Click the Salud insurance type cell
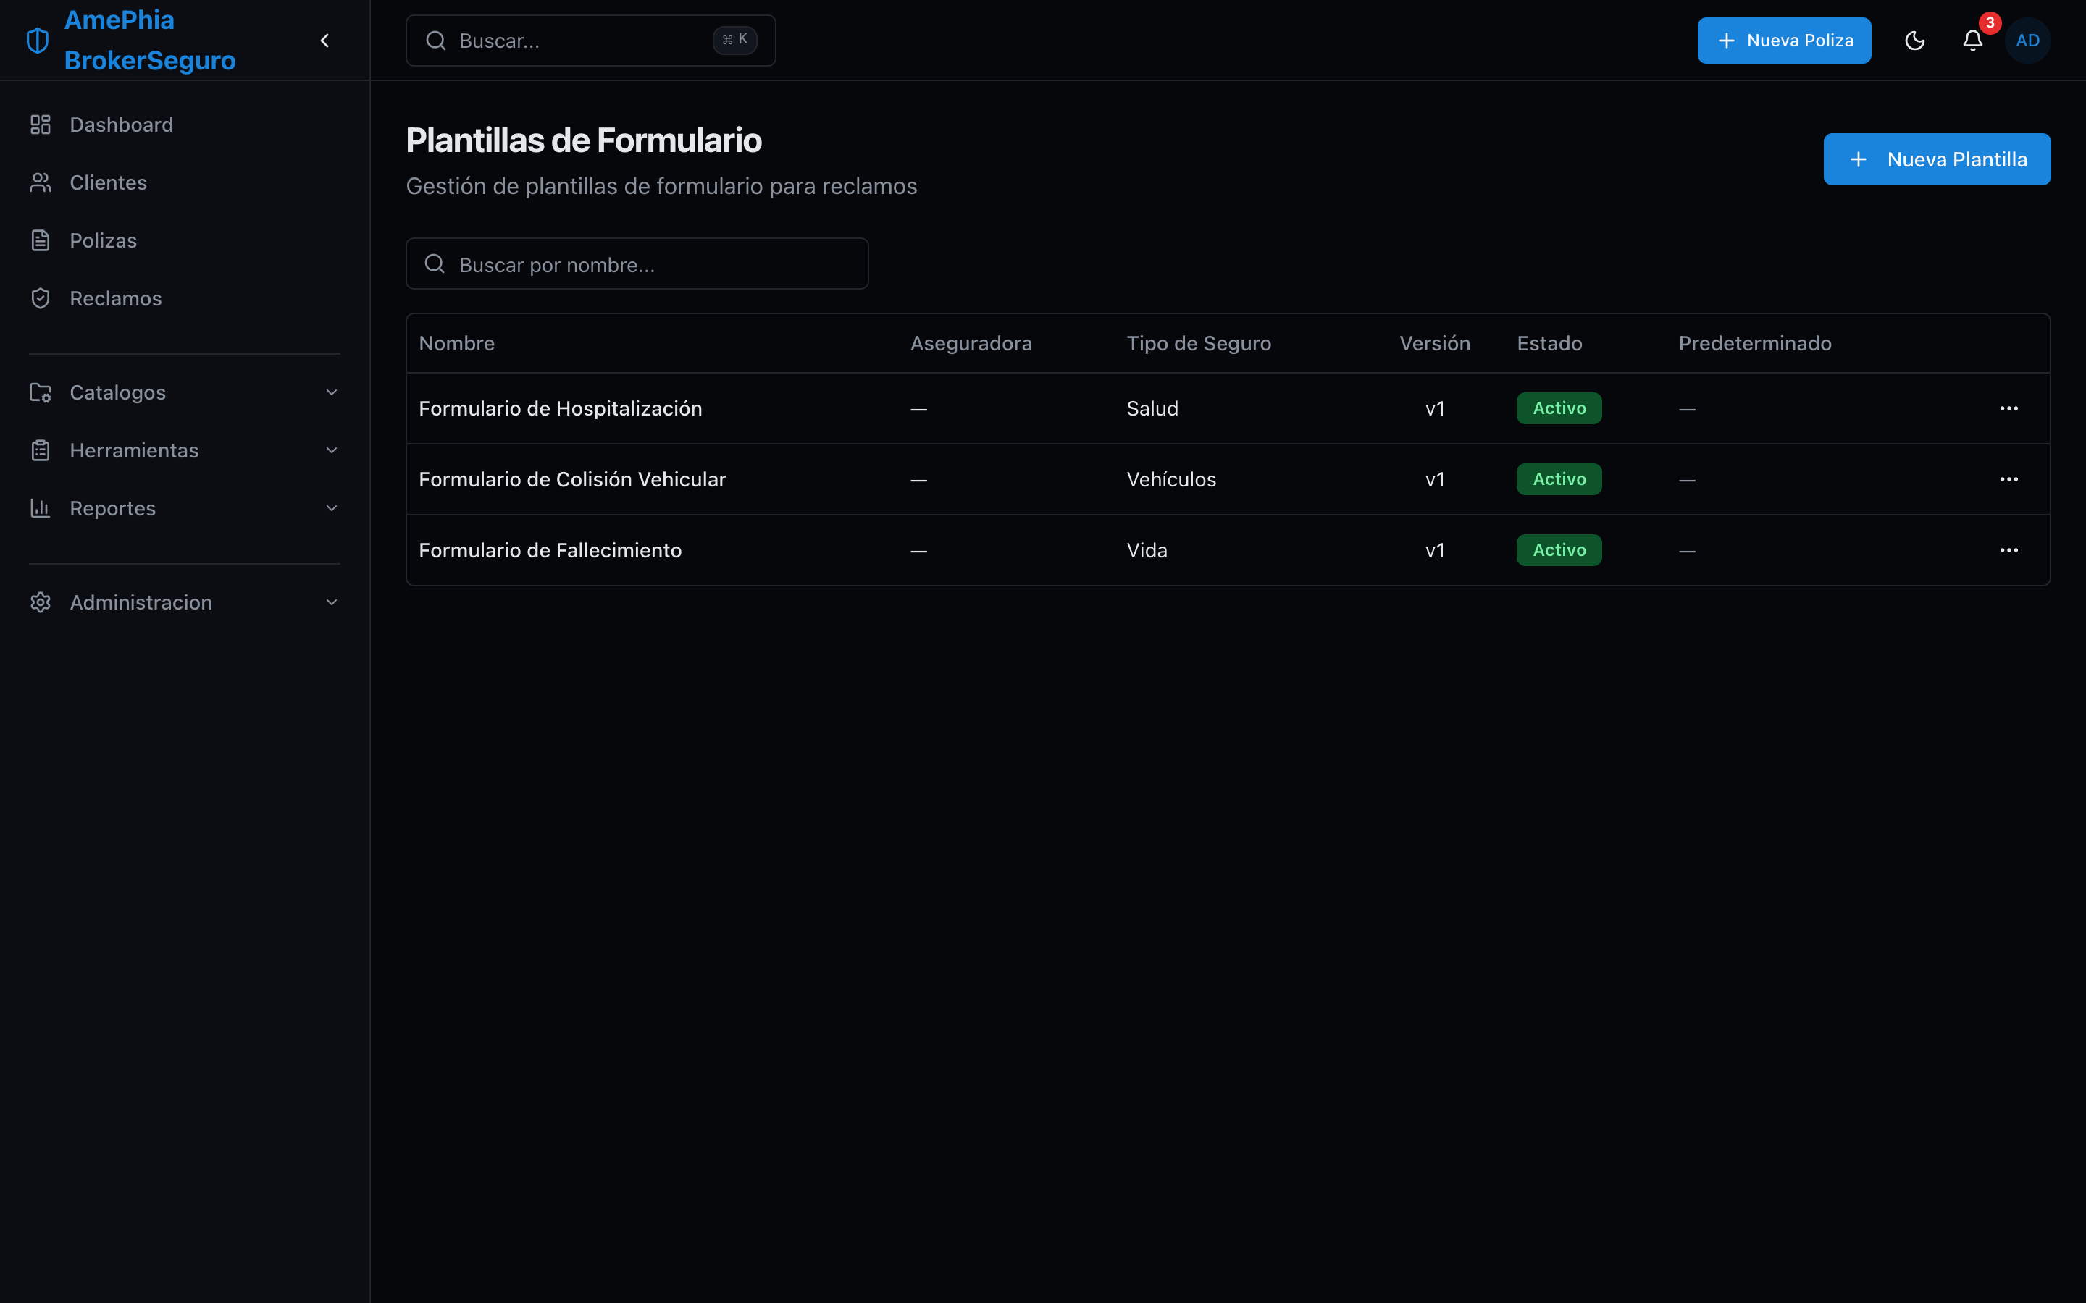The width and height of the screenshot is (2086, 1303). (x=1152, y=408)
